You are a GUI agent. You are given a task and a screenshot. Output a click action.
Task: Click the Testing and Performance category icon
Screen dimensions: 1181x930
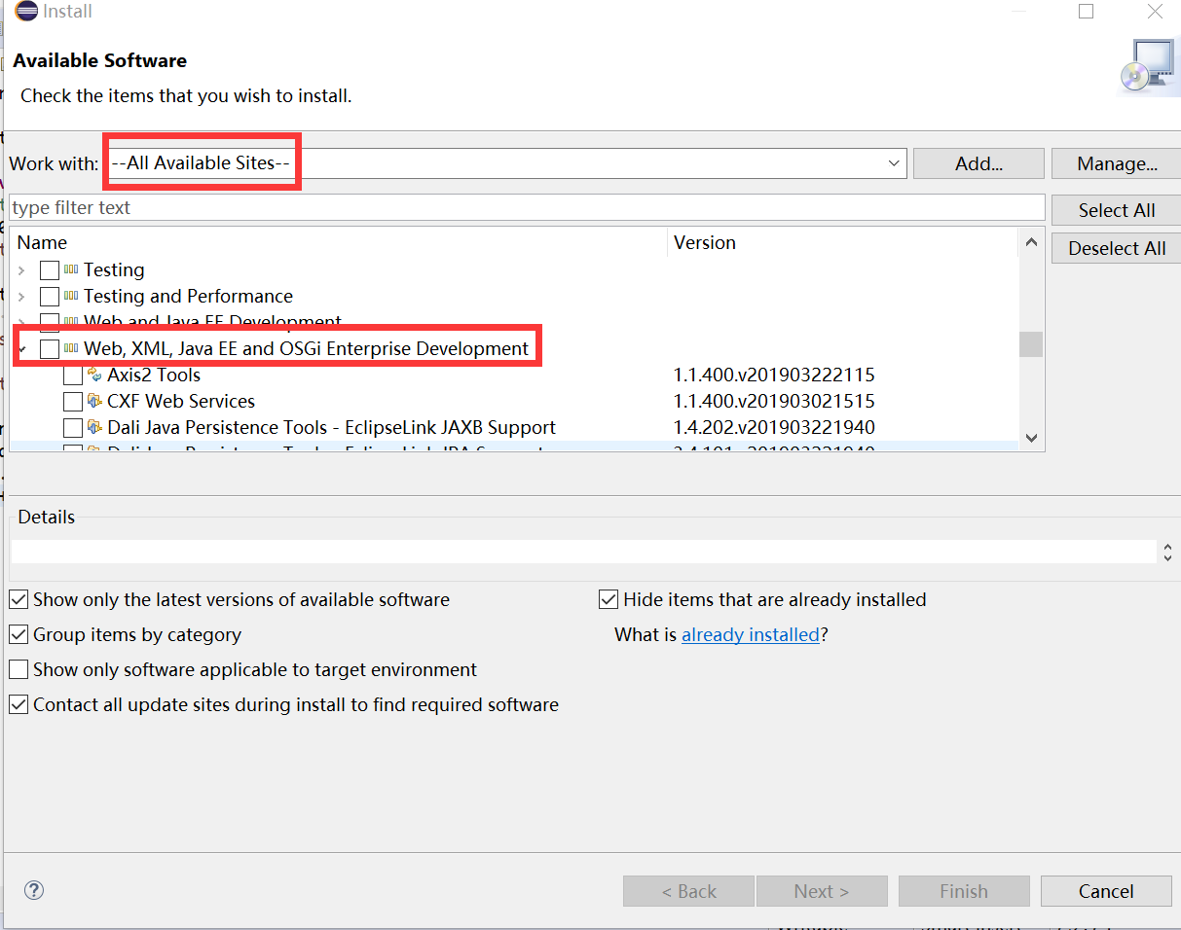pos(71,297)
